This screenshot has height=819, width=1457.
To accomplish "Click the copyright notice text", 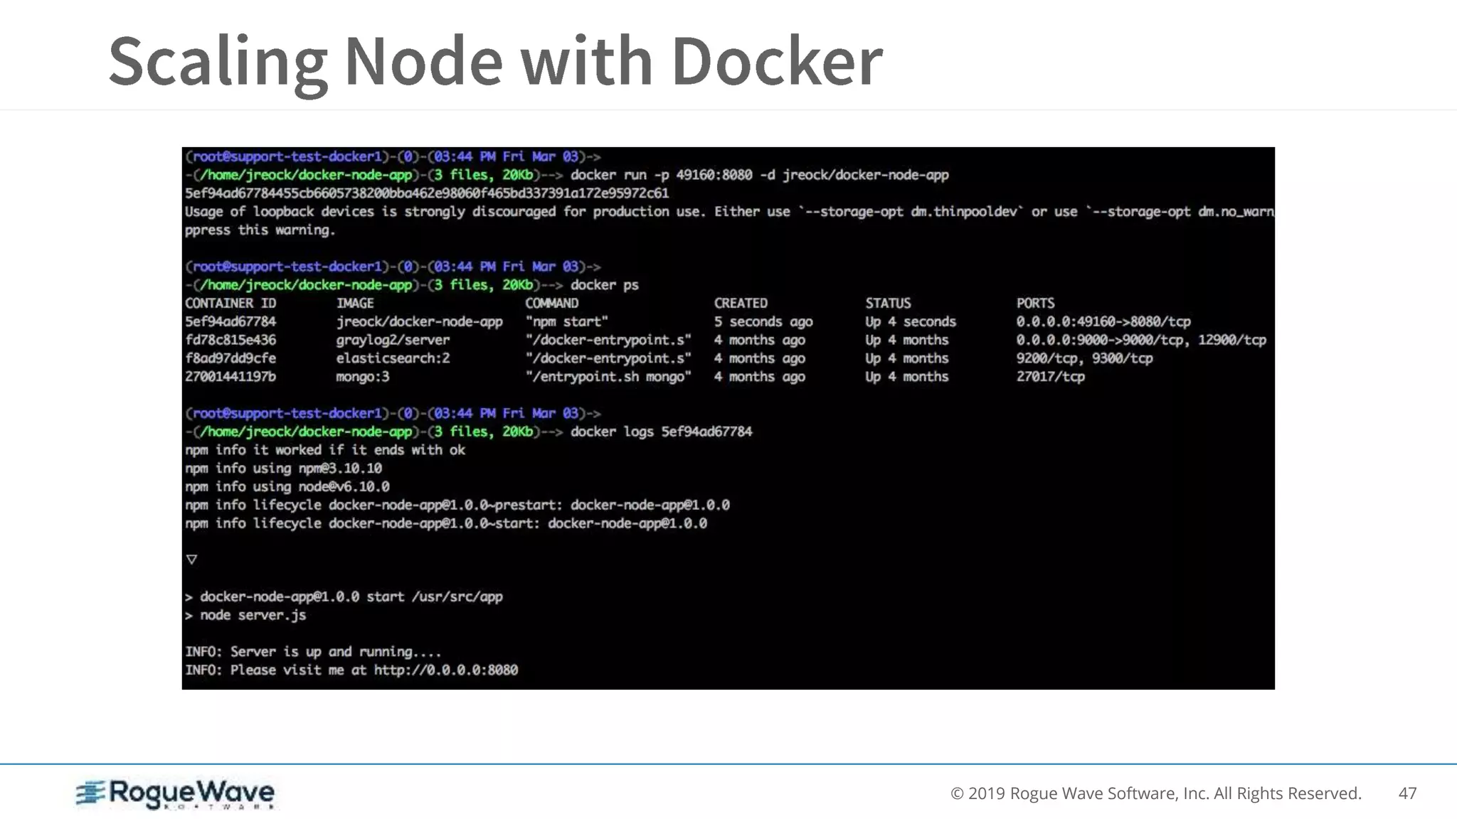I will (1155, 793).
